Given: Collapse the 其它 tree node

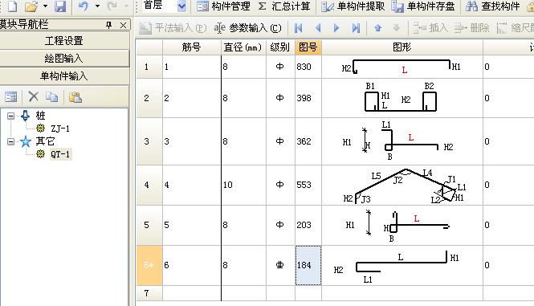Looking at the screenshot, I should click(x=11, y=141).
